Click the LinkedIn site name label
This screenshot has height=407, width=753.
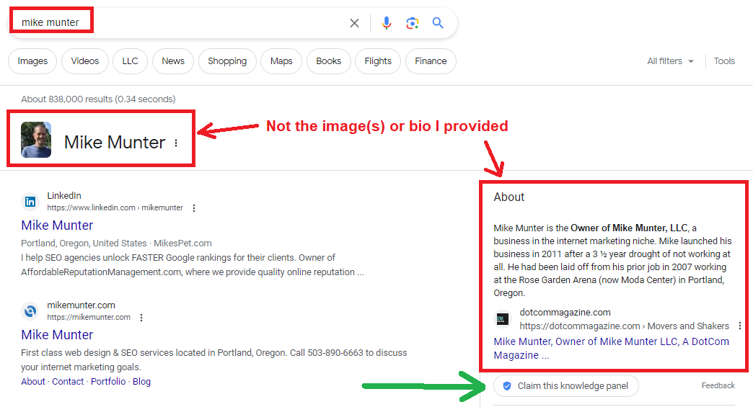(64, 196)
